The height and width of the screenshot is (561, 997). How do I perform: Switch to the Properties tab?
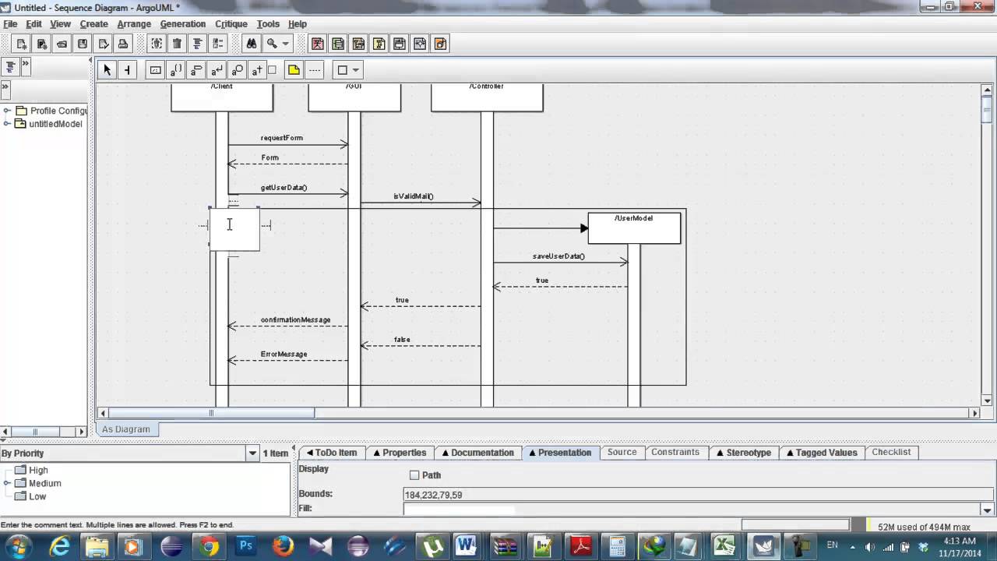[399, 453]
